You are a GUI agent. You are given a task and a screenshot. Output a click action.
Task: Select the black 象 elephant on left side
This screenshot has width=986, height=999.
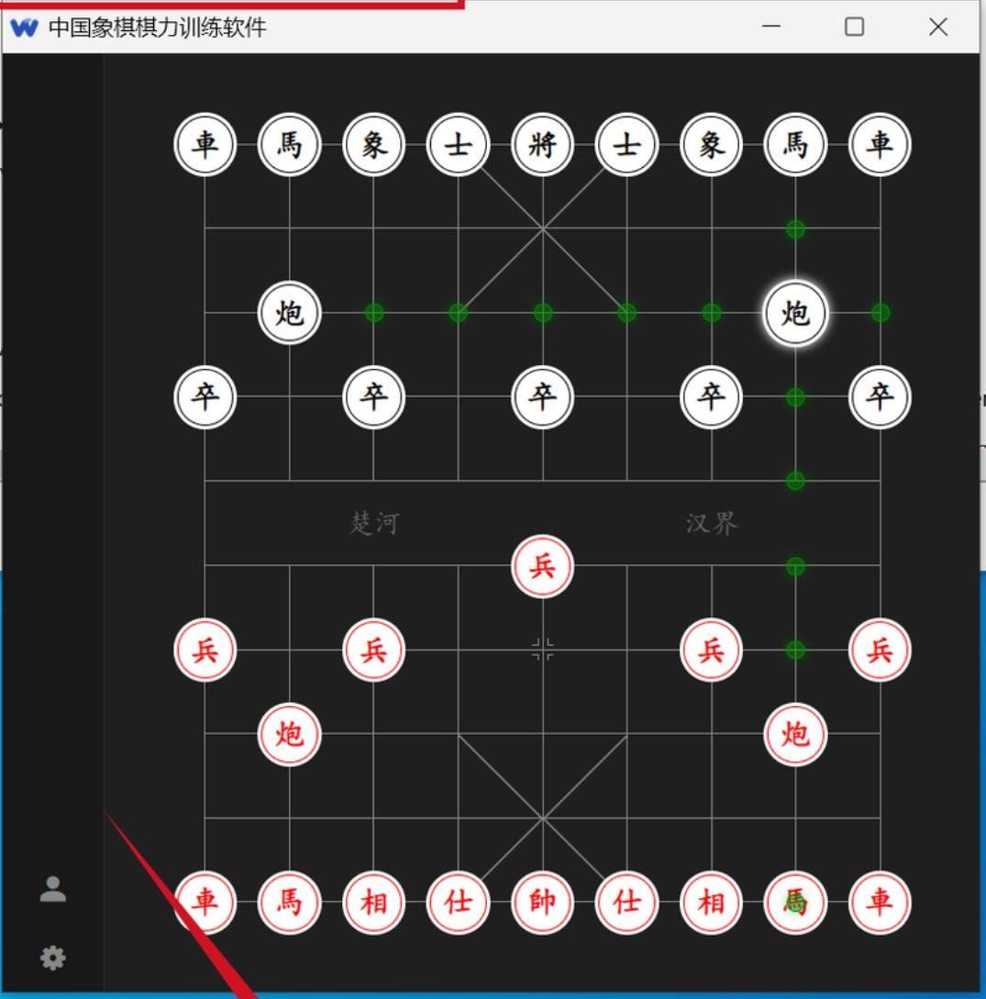click(374, 145)
